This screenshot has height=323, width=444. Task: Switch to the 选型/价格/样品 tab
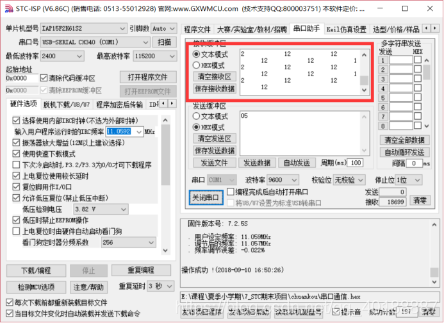[395, 29]
